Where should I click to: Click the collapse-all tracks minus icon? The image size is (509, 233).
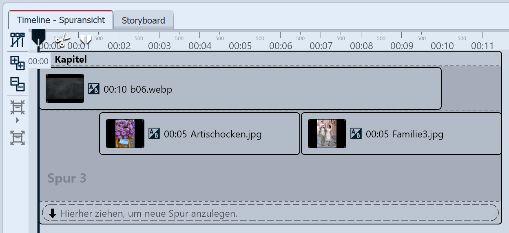[x=17, y=84]
